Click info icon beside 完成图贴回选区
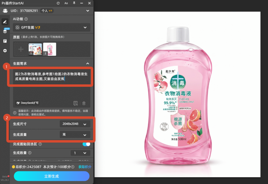The width and height of the screenshot is (268, 184). (40, 144)
